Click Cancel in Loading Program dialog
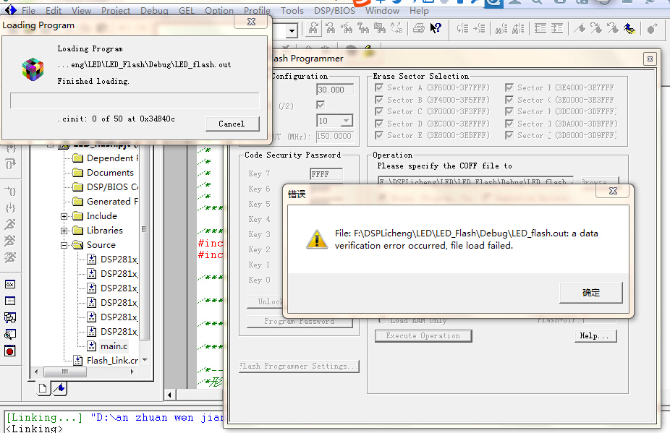Screen dimensions: 670x433 pyautogui.click(x=232, y=124)
